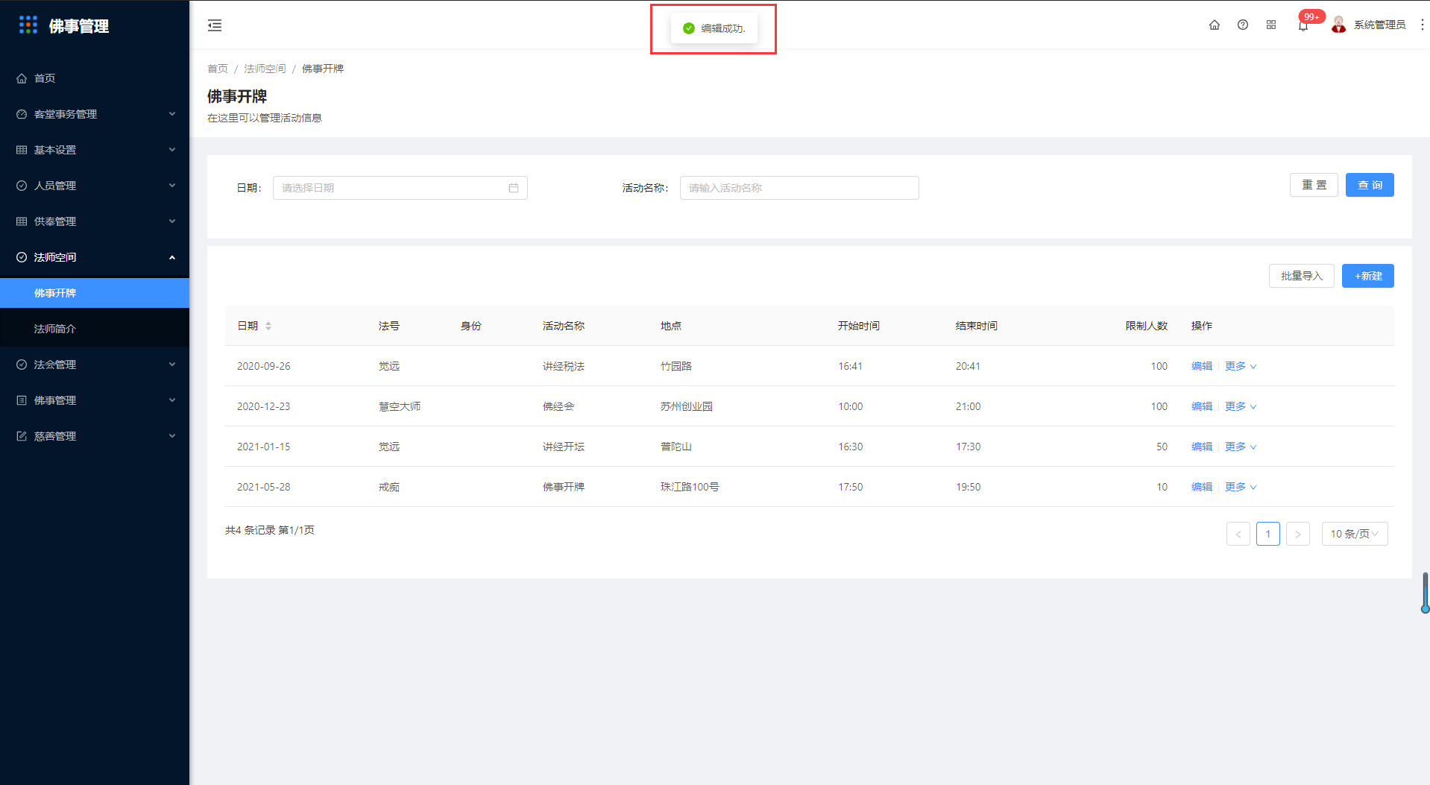1430x785 pixels.
Task: Click the 苏州创业园 location cell
Action: [x=687, y=406]
